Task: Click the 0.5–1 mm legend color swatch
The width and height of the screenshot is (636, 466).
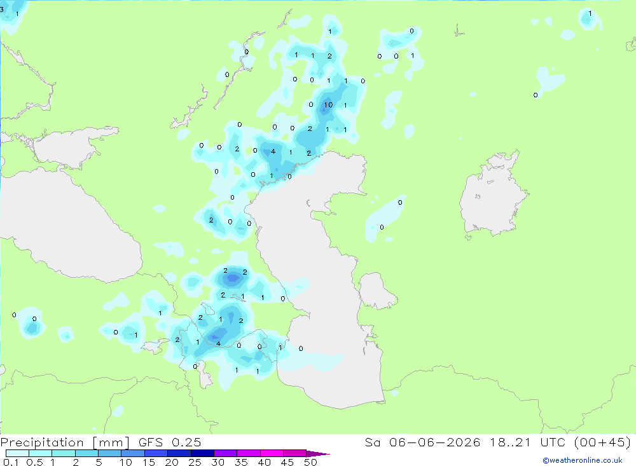Action: point(41,453)
